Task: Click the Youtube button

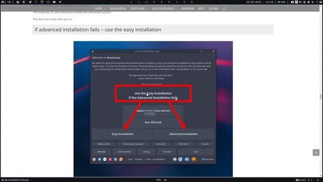Action: pyautogui.click(x=167, y=152)
